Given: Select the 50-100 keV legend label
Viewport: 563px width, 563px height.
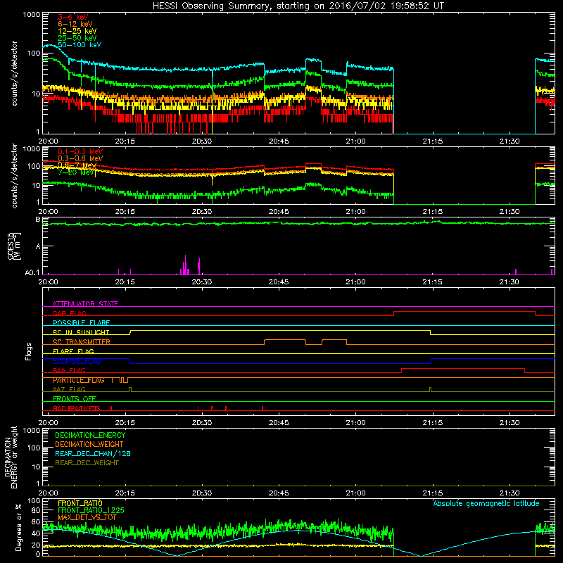Looking at the screenshot, I should 80,44.
